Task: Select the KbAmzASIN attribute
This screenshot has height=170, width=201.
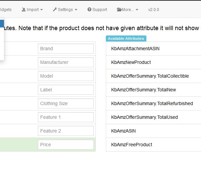Action: [x=153, y=131]
